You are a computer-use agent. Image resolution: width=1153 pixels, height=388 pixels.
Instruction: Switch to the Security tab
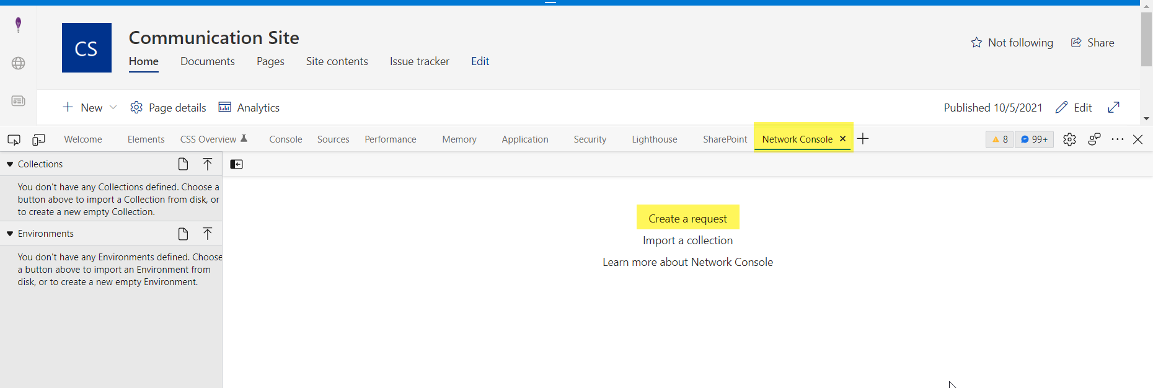click(590, 139)
